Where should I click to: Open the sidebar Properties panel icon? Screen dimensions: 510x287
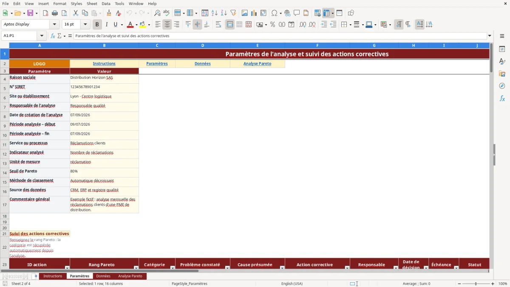tap(502, 49)
